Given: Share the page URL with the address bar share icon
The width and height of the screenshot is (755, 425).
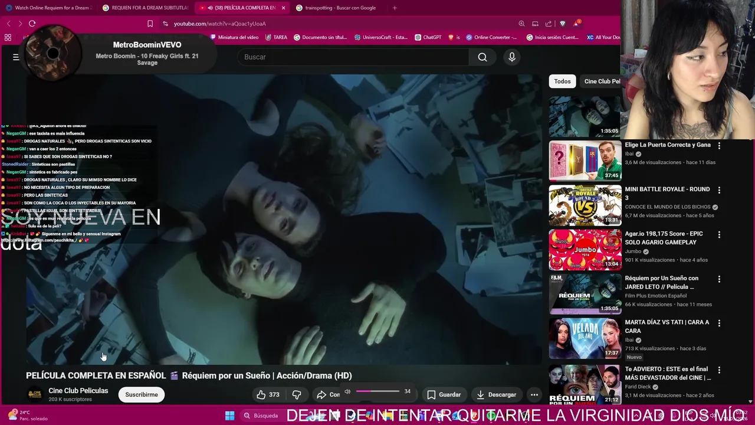Looking at the screenshot, I should point(549,24).
